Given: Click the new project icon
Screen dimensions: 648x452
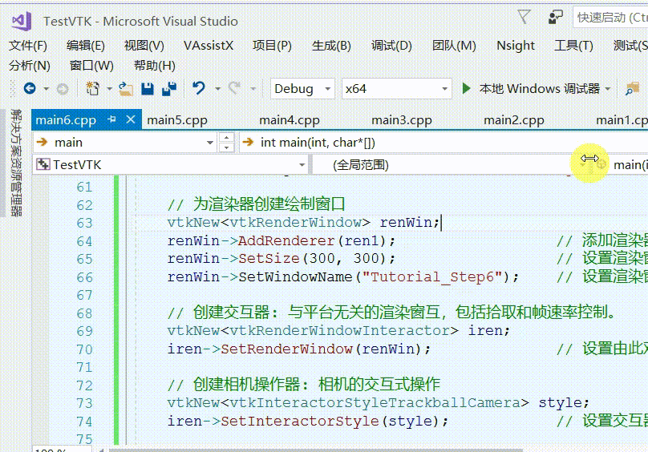Looking at the screenshot, I should click(x=92, y=88).
